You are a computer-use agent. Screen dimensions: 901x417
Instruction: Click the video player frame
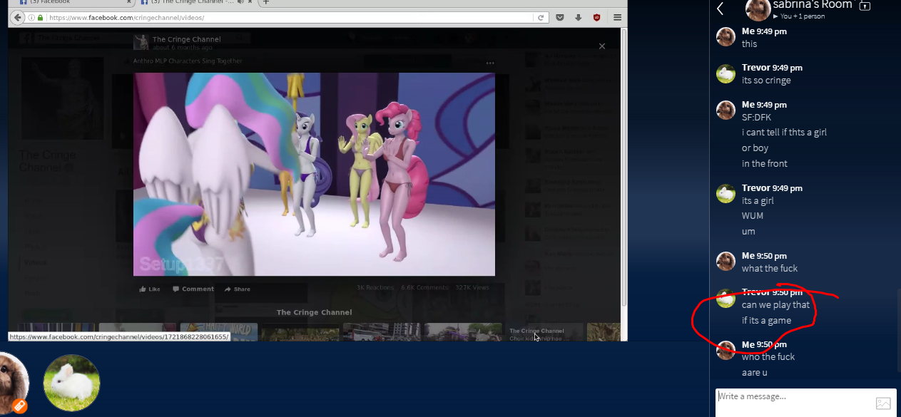point(314,174)
